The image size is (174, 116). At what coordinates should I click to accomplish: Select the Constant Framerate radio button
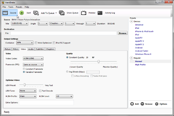24,69
